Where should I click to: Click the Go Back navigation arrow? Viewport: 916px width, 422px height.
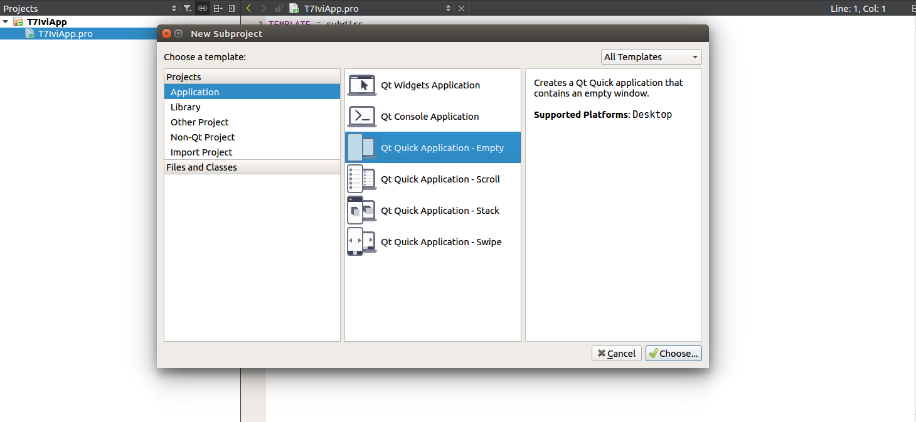[249, 8]
